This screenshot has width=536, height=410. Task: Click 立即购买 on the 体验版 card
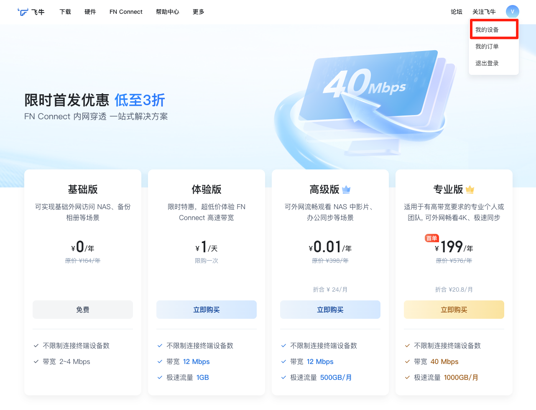[207, 310]
